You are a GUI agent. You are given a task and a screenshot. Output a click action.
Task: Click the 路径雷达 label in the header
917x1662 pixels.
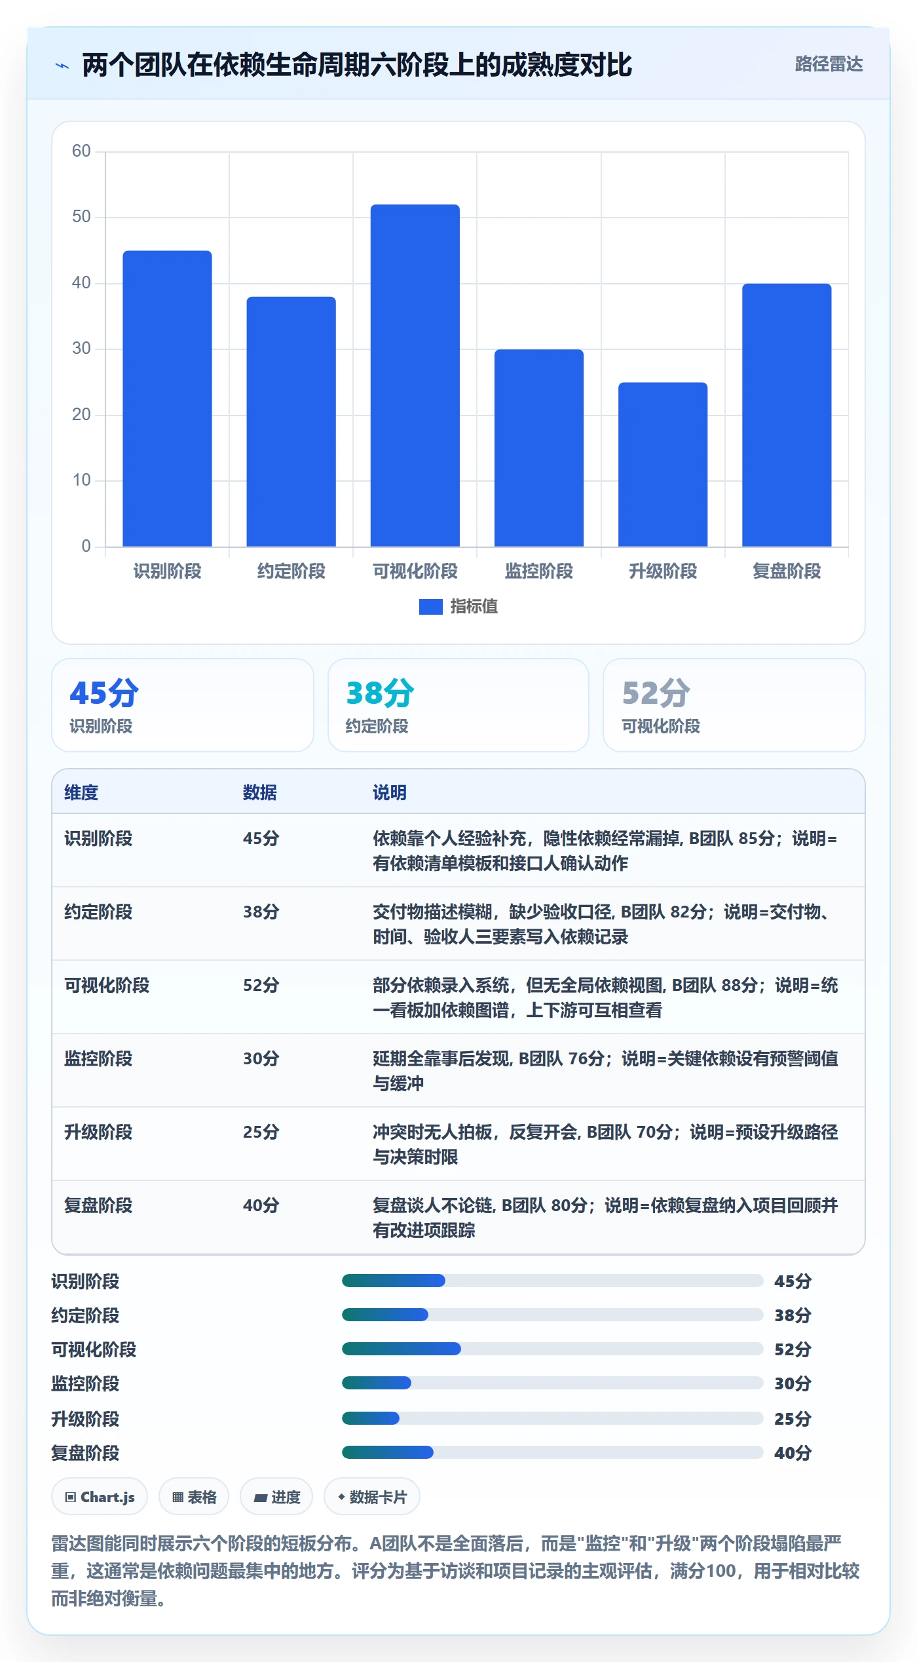[829, 64]
